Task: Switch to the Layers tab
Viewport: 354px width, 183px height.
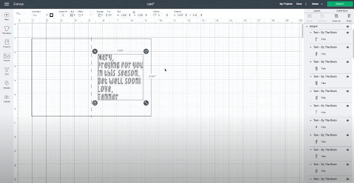Action: point(316,11)
